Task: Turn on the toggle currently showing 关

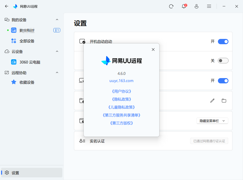Action: click(x=223, y=61)
